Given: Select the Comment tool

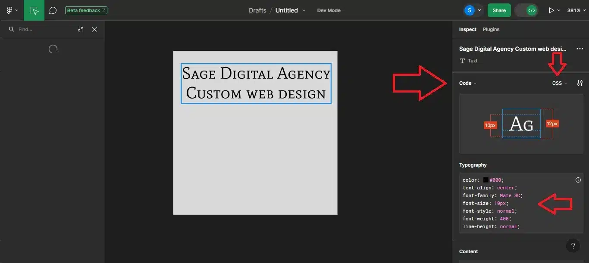Looking at the screenshot, I should tap(53, 10).
